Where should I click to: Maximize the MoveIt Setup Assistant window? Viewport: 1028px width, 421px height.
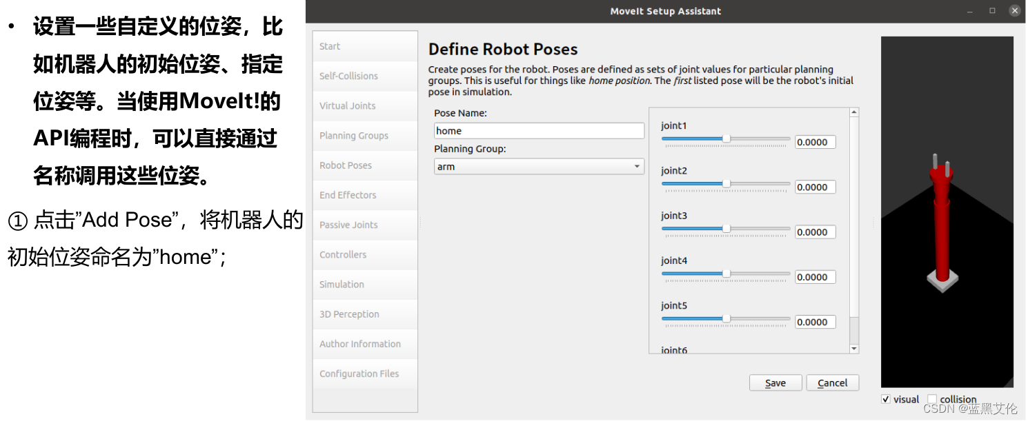[992, 10]
